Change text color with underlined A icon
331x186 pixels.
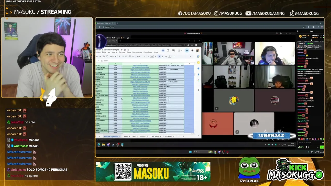[x=170, y=56]
